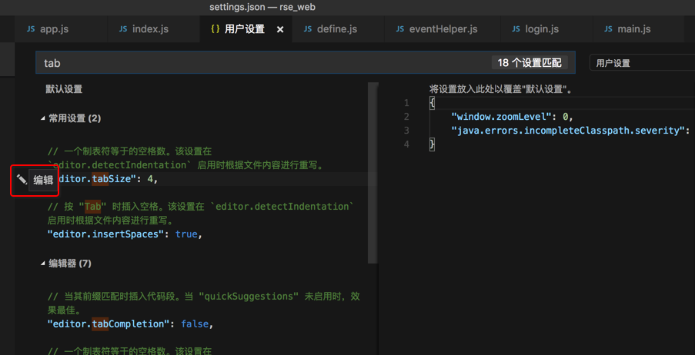The image size is (695, 355).
Task: Open the define.js tab
Action: tap(336, 29)
